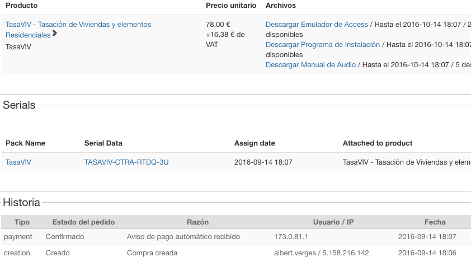471x271 pixels.
Task: Click the Usuario / IP history header
Action: pos(333,222)
